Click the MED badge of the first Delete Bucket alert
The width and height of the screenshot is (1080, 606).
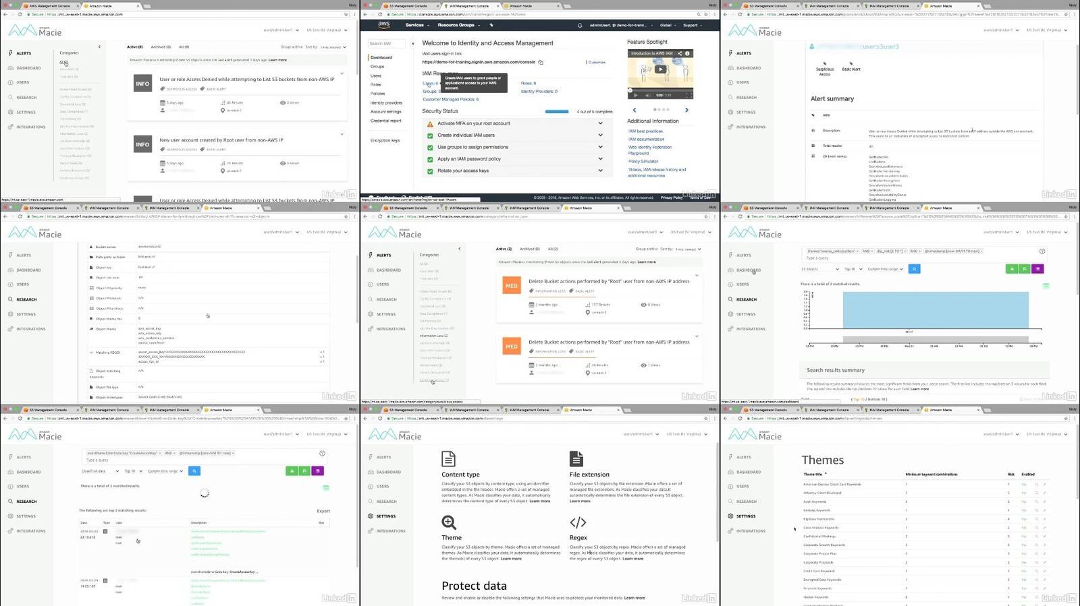pos(512,286)
